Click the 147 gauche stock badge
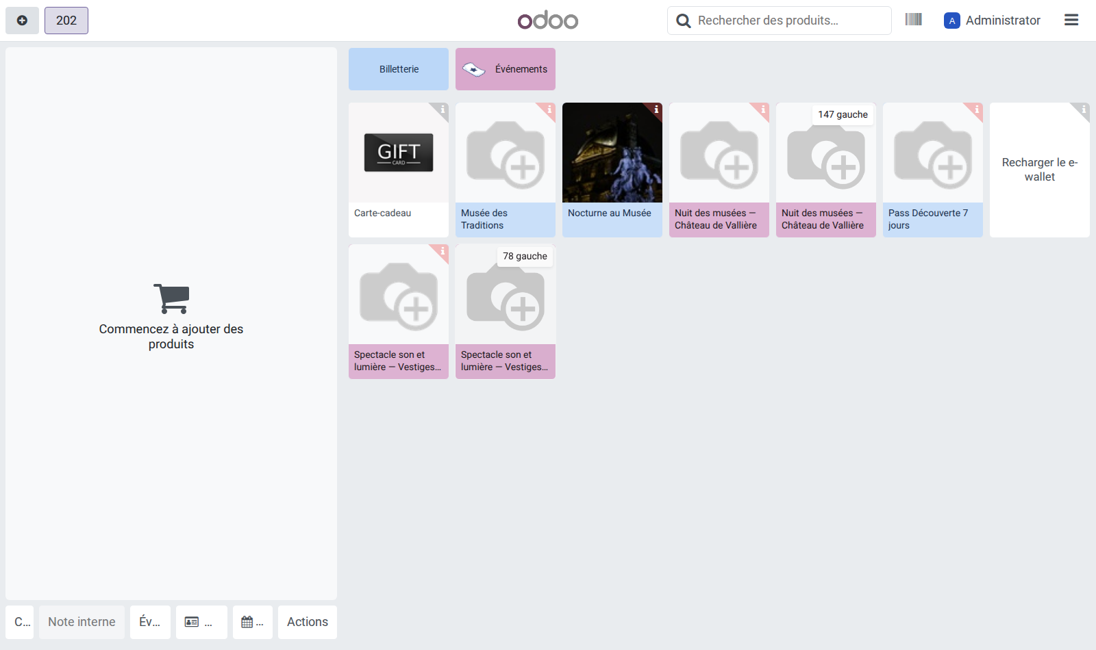Viewport: 1096px width, 650px height. pyautogui.click(x=843, y=114)
